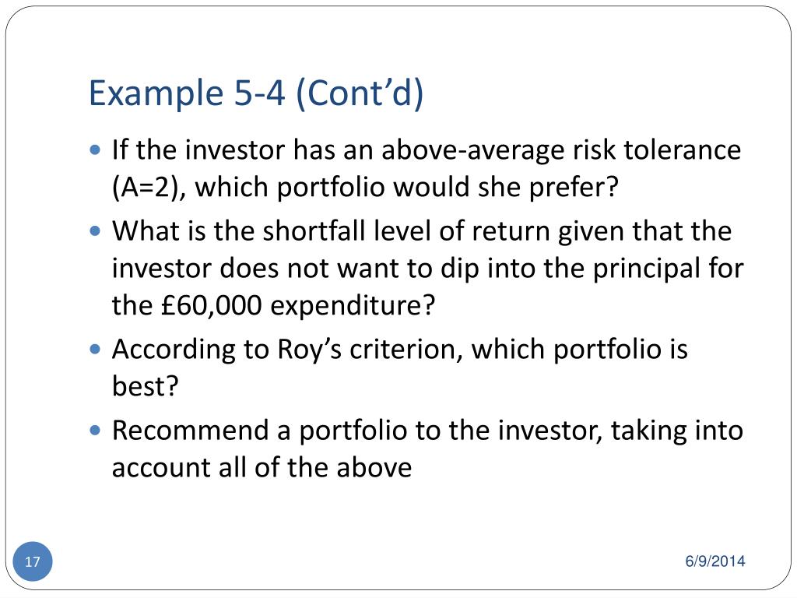Click the word 'expenditure?' in second bullet
The width and height of the screenshot is (797, 598).
pos(353,305)
